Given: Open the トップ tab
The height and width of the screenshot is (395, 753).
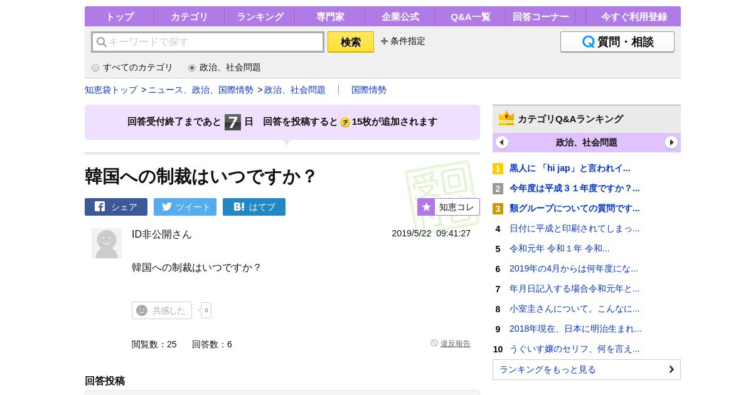Looking at the screenshot, I should coord(119,17).
